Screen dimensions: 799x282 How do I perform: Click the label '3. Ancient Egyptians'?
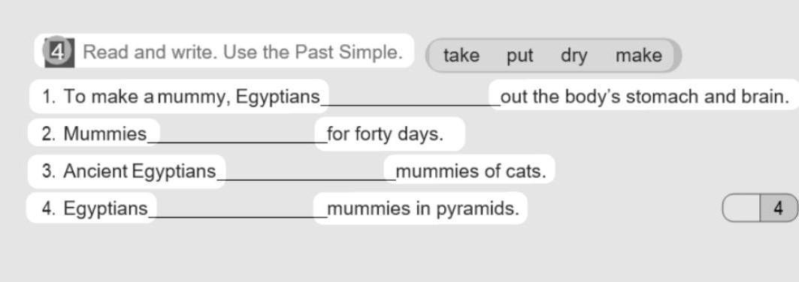(129, 172)
